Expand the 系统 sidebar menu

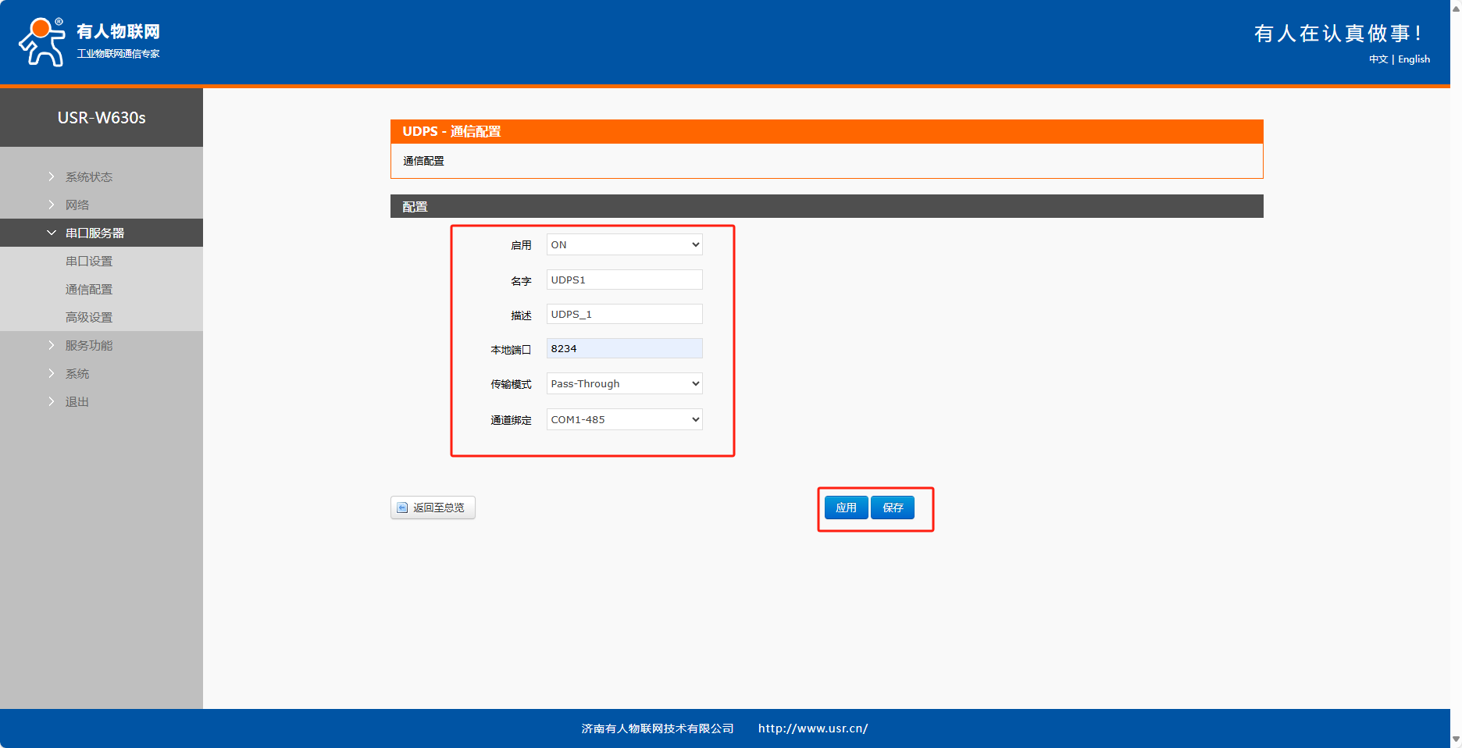(77, 374)
